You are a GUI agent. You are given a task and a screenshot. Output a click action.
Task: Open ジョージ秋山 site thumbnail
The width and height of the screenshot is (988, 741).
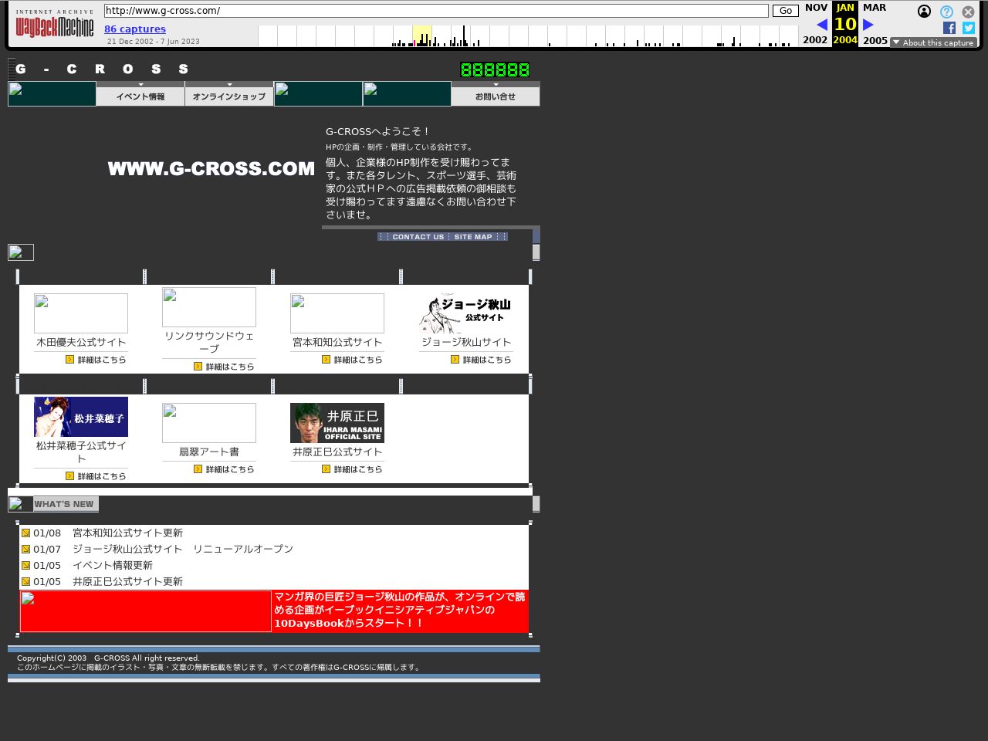tap(465, 313)
